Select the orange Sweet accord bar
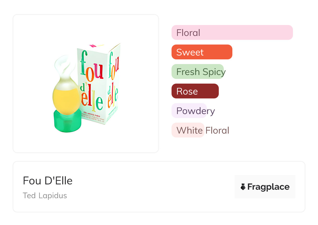The height and width of the screenshot is (225, 318). 202,52
